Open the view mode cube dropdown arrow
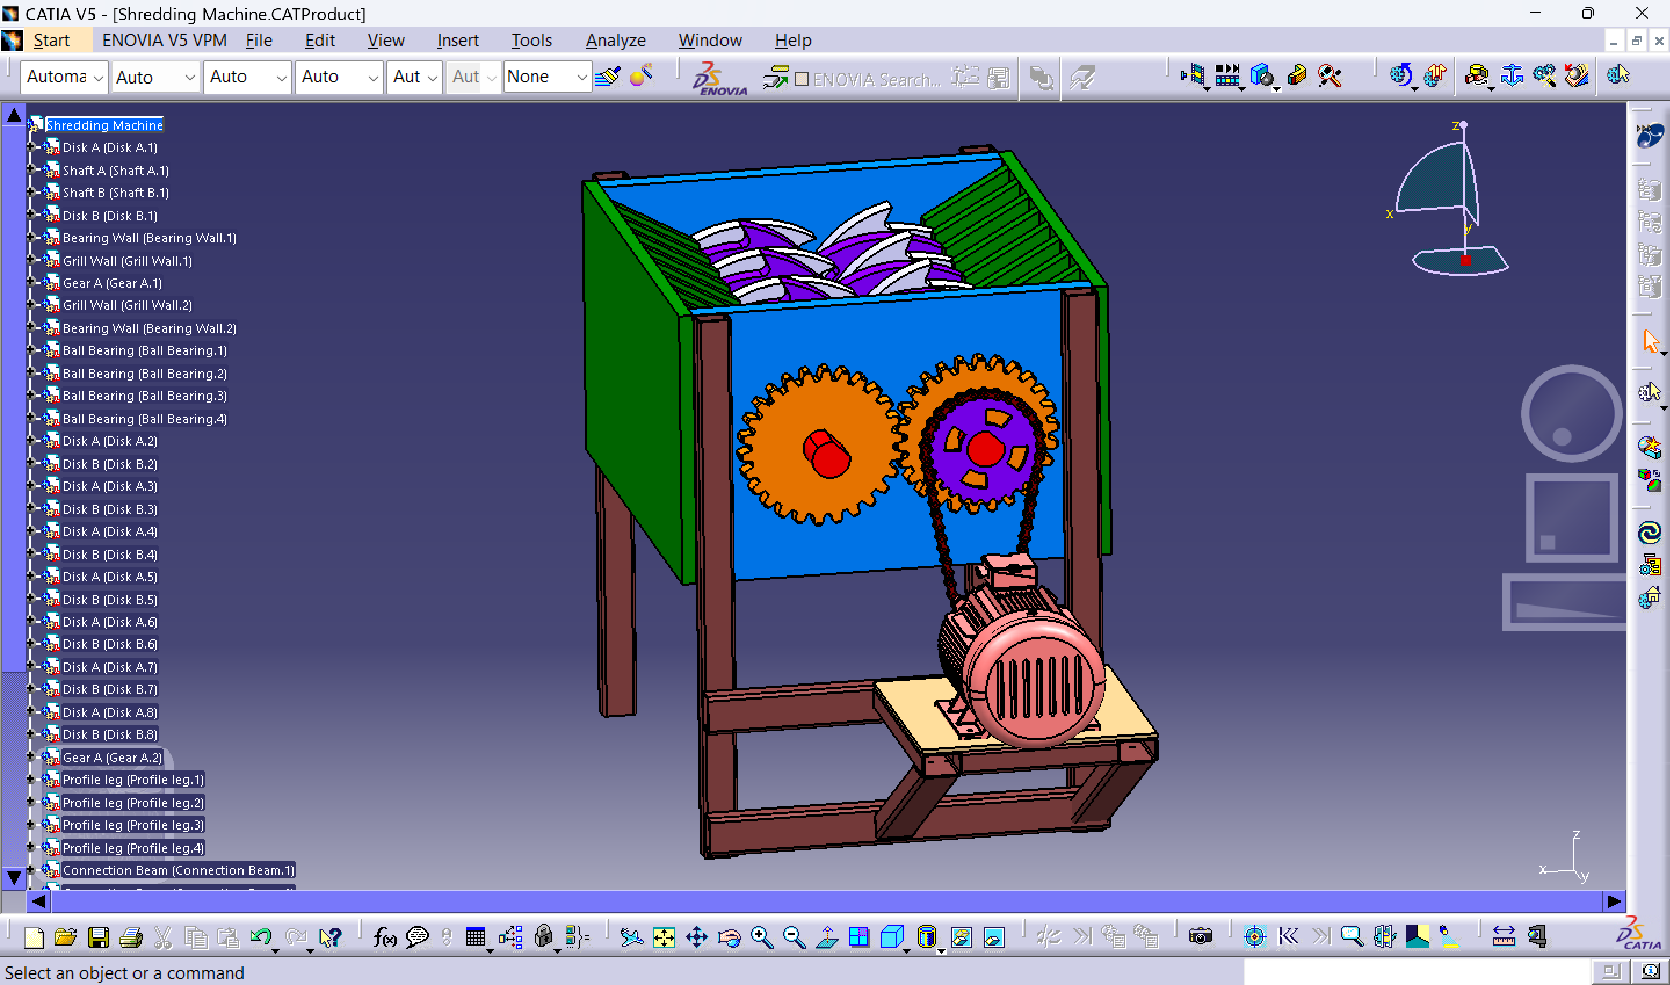 tap(906, 951)
